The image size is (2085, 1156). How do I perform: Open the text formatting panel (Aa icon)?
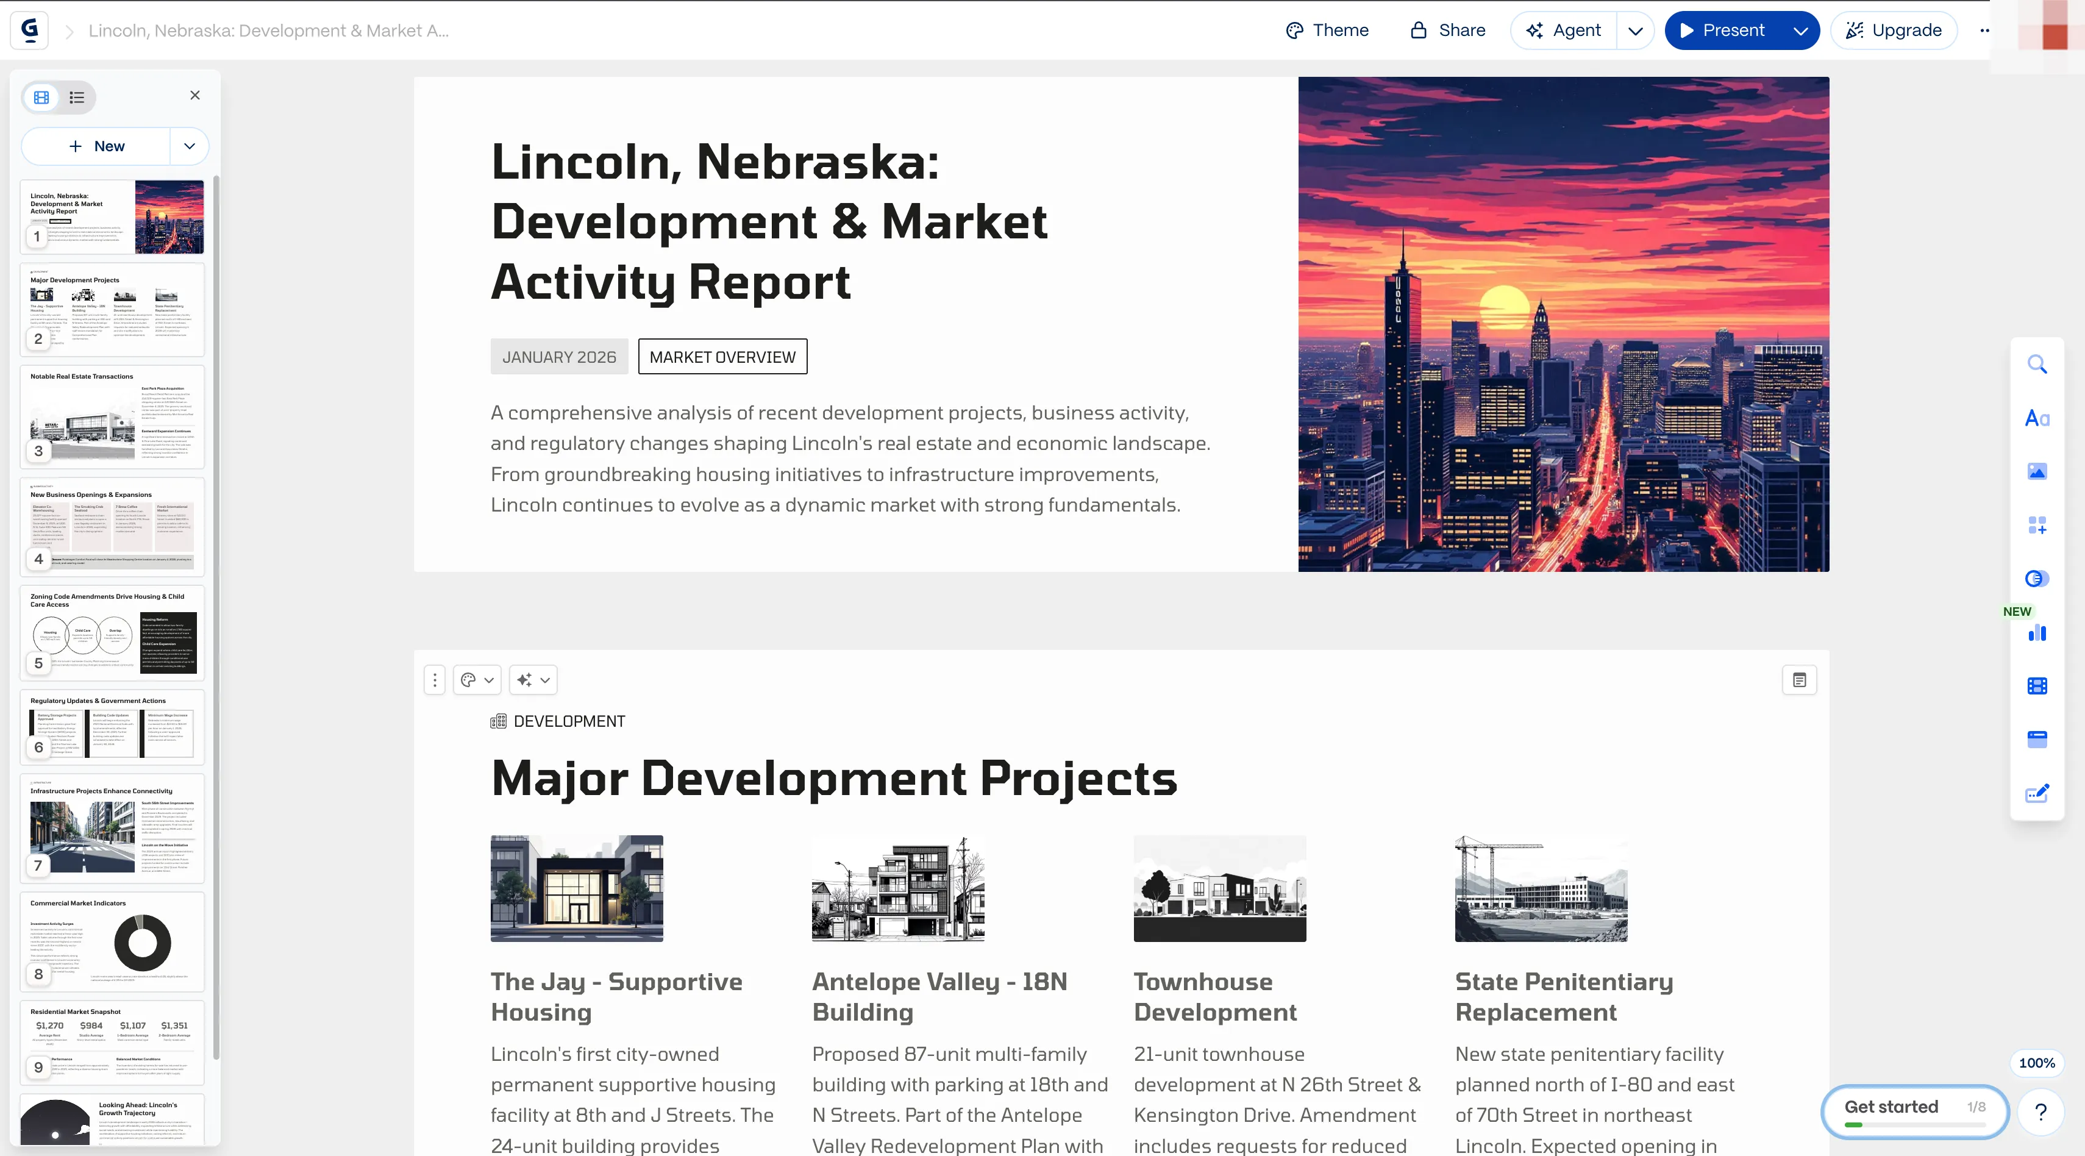point(2036,418)
